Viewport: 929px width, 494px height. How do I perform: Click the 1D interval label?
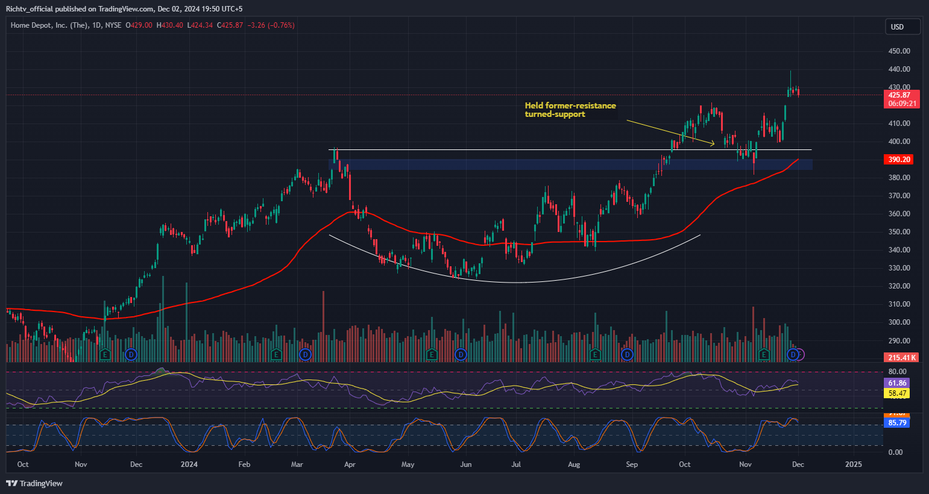96,25
